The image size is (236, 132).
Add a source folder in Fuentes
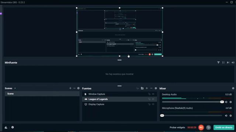click(x=142, y=88)
